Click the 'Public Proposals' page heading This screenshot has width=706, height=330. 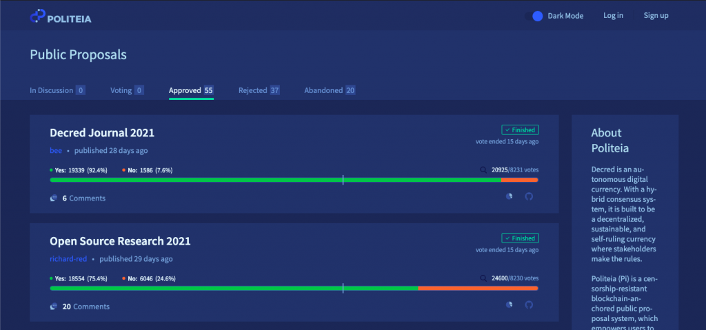[x=79, y=55]
